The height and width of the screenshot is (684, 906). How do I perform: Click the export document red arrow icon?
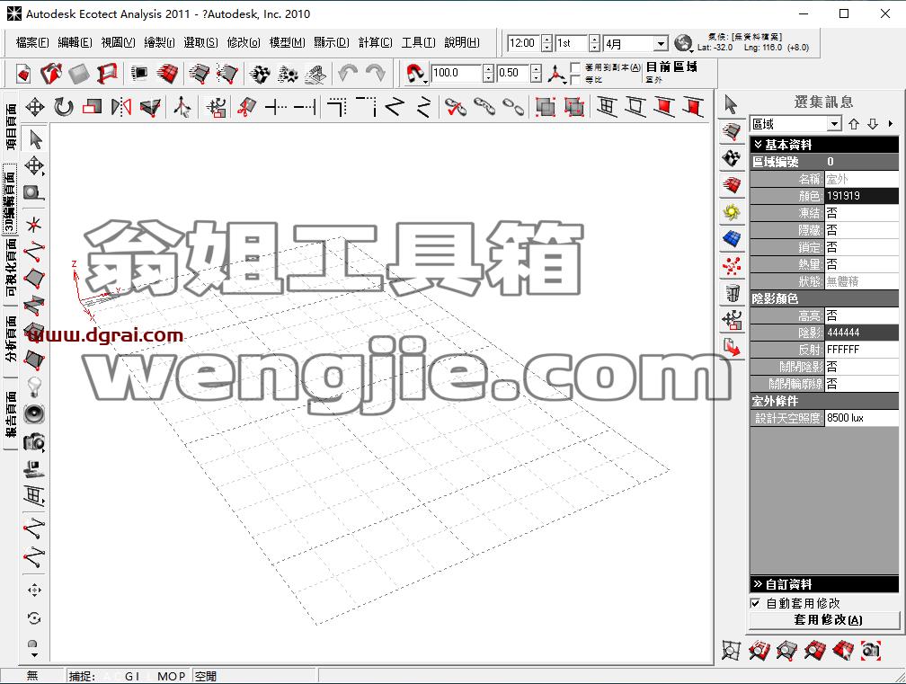(x=732, y=347)
